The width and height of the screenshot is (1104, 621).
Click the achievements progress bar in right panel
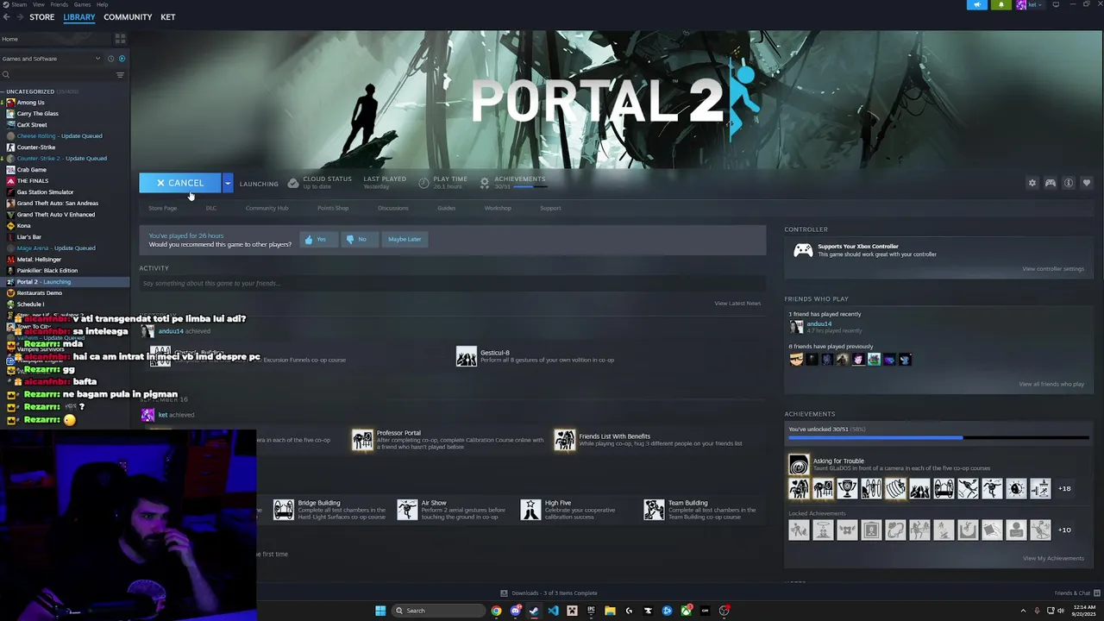(x=938, y=438)
